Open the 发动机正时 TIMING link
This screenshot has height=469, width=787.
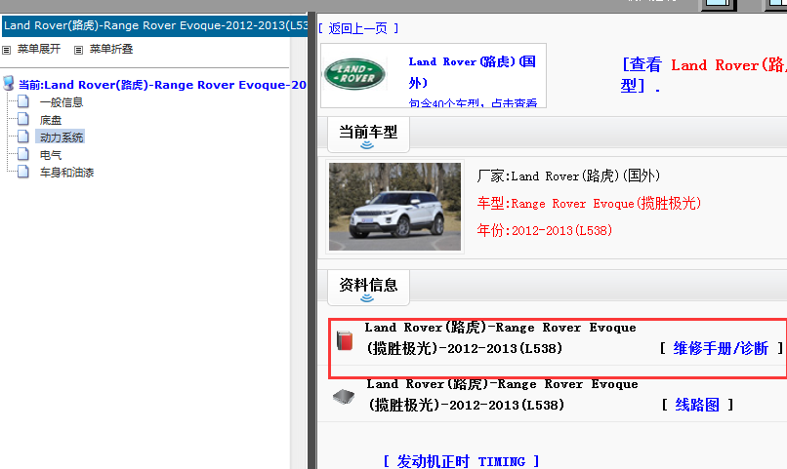(461, 461)
